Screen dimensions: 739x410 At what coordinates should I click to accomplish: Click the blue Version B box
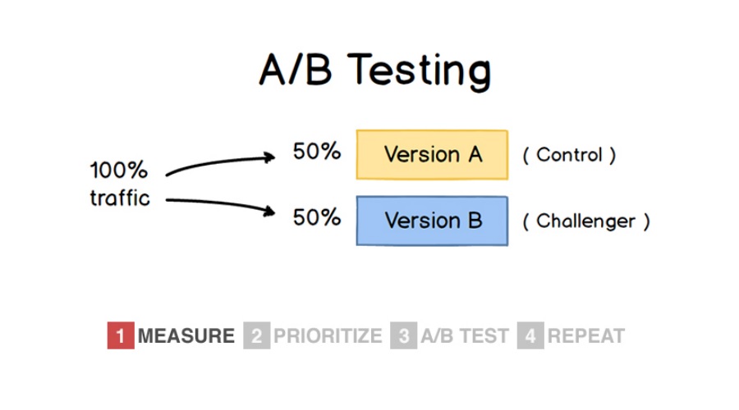tap(432, 221)
